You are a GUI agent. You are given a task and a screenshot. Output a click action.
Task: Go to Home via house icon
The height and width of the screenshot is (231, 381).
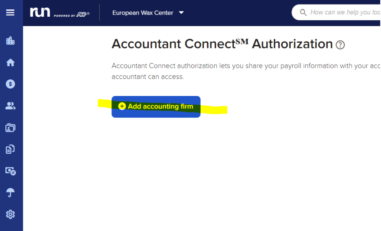coord(10,62)
